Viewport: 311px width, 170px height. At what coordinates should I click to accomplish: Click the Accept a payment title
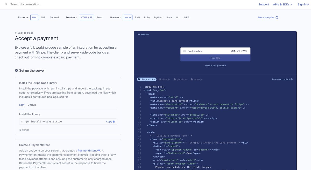coord(37,38)
